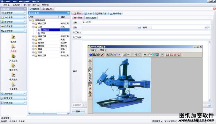Click the last red markup icon in the viewer toolbar

(x=179, y=55)
